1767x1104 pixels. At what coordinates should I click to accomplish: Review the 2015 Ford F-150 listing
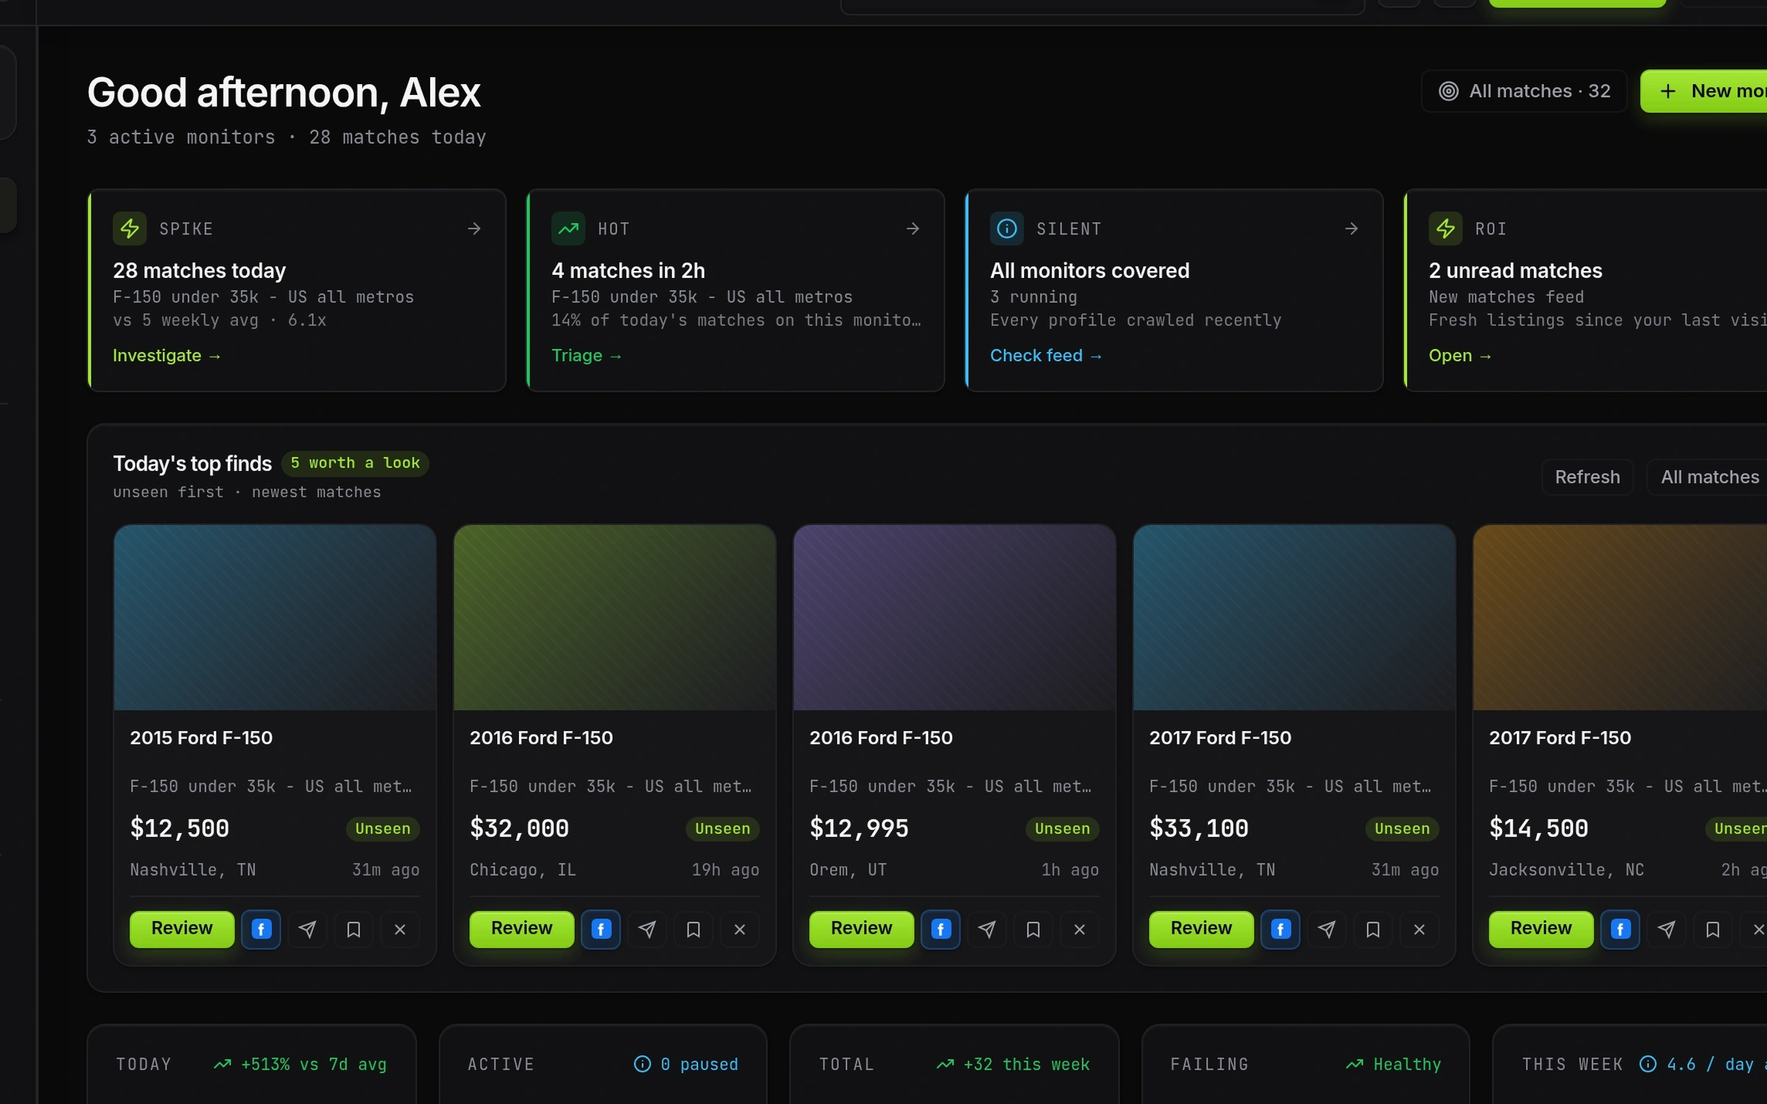182,929
